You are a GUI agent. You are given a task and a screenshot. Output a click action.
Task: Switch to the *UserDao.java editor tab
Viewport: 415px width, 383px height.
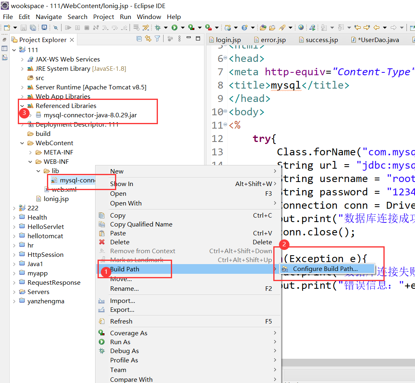point(375,40)
